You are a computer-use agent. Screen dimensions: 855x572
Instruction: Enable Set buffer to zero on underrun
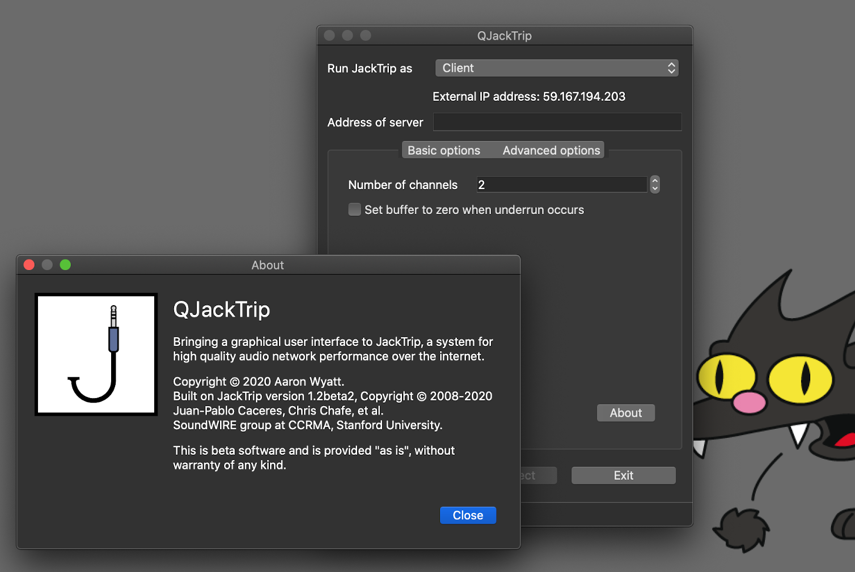[354, 210]
